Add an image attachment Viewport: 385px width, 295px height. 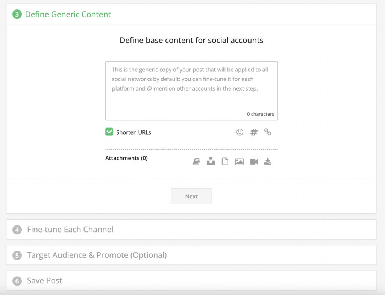pyautogui.click(x=239, y=161)
